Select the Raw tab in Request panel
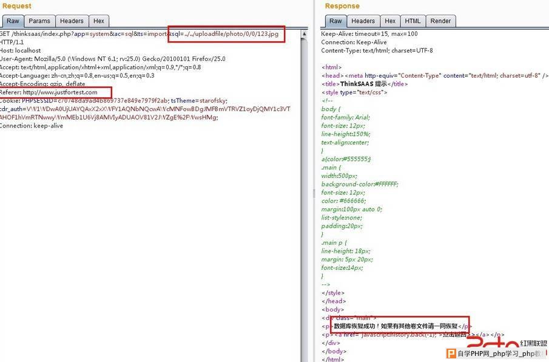The height and width of the screenshot is (362, 549). [13, 21]
